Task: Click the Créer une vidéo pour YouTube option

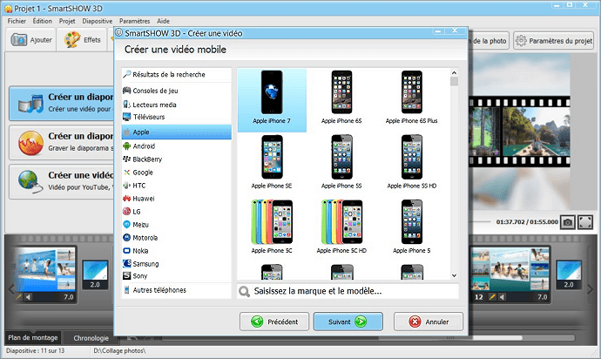Action: [62, 181]
